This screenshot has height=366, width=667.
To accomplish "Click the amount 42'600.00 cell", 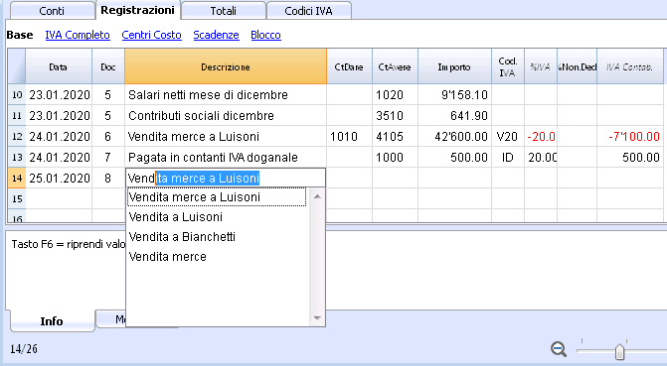I will click(454, 136).
